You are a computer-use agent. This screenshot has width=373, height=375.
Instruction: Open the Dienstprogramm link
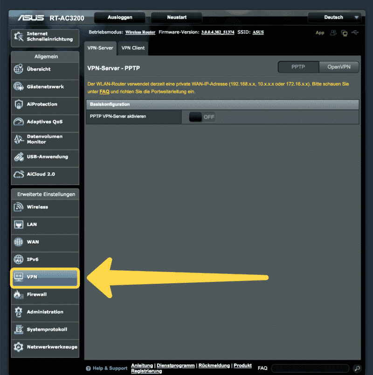pos(176,365)
